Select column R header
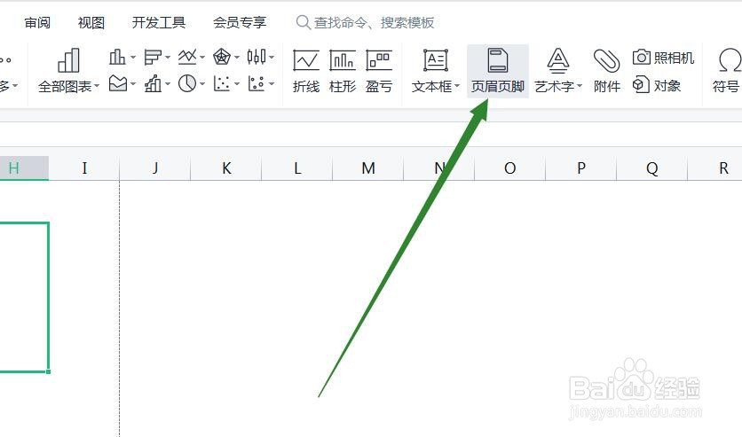 click(x=715, y=168)
